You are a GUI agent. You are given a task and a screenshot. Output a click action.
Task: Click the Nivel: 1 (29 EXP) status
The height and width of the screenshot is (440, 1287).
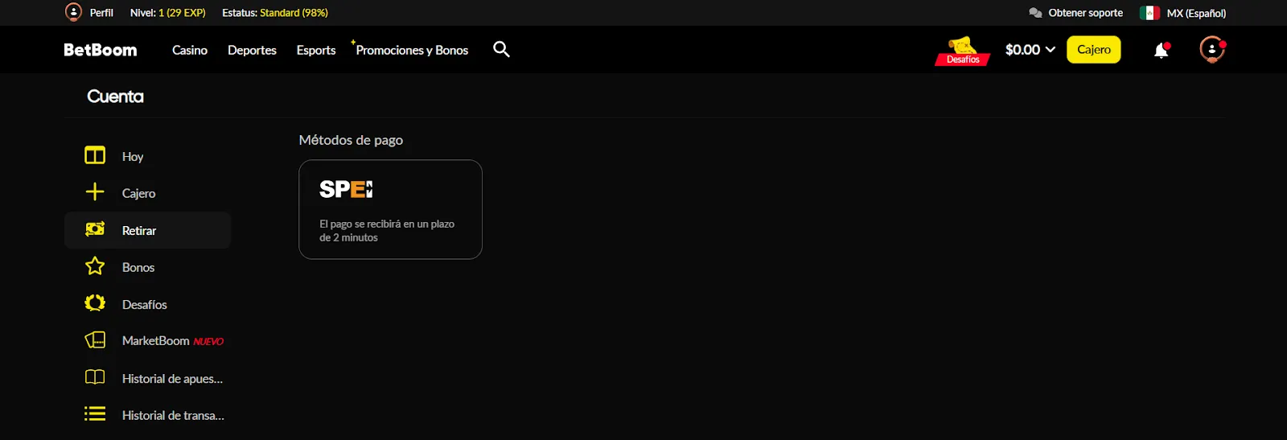coord(168,13)
